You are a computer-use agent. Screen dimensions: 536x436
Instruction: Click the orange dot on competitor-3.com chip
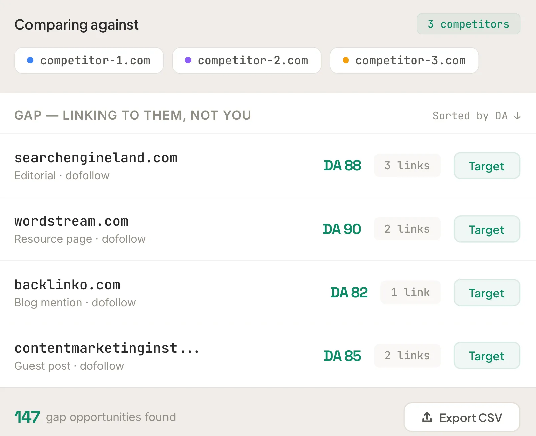(346, 60)
